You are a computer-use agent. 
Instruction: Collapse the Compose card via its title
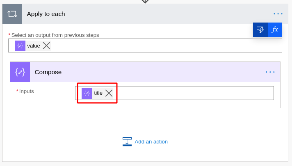click(48, 72)
